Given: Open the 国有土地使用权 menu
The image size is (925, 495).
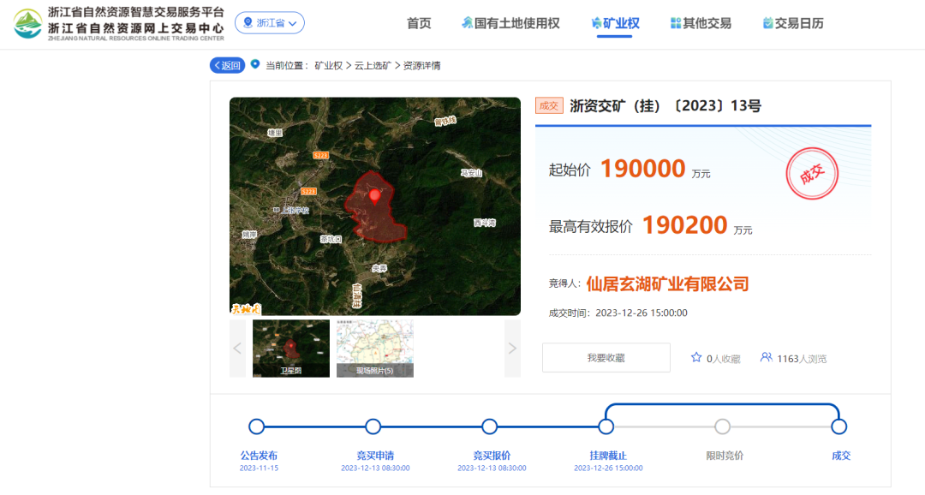Looking at the screenshot, I should (x=510, y=23).
